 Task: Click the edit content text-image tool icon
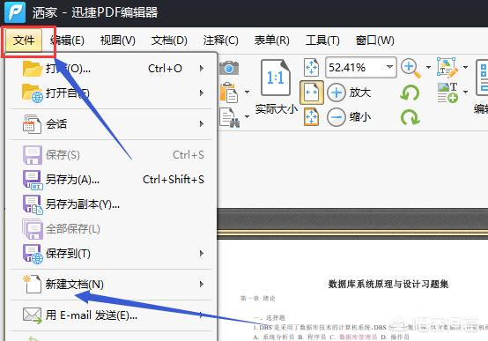pyautogui.click(x=447, y=67)
